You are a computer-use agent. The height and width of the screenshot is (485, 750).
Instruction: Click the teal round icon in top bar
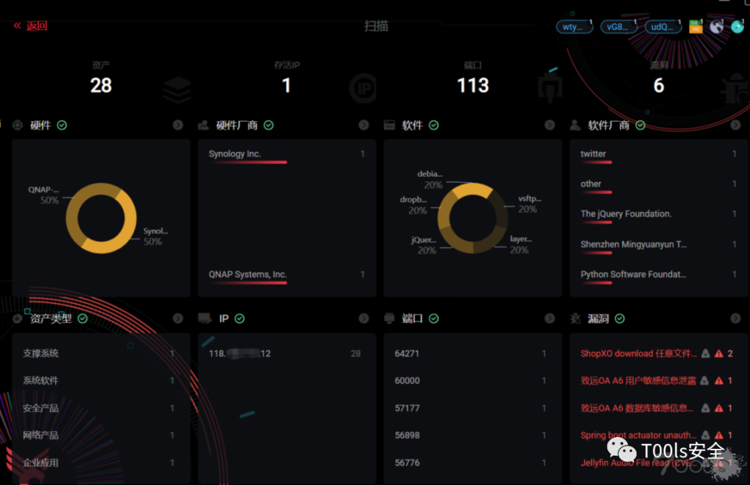[737, 27]
